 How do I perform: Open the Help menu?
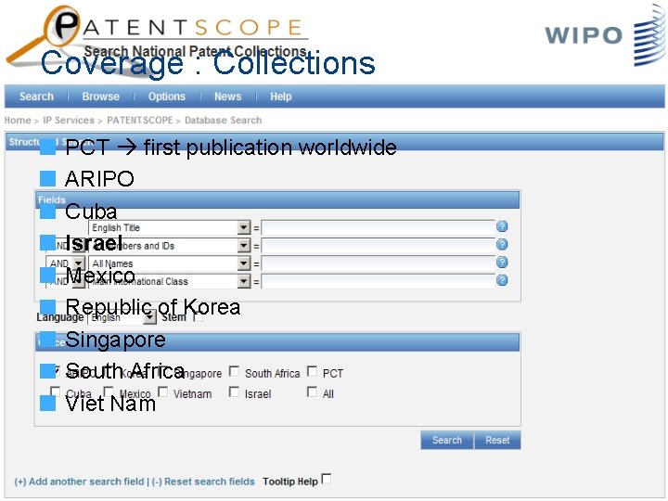(x=281, y=96)
